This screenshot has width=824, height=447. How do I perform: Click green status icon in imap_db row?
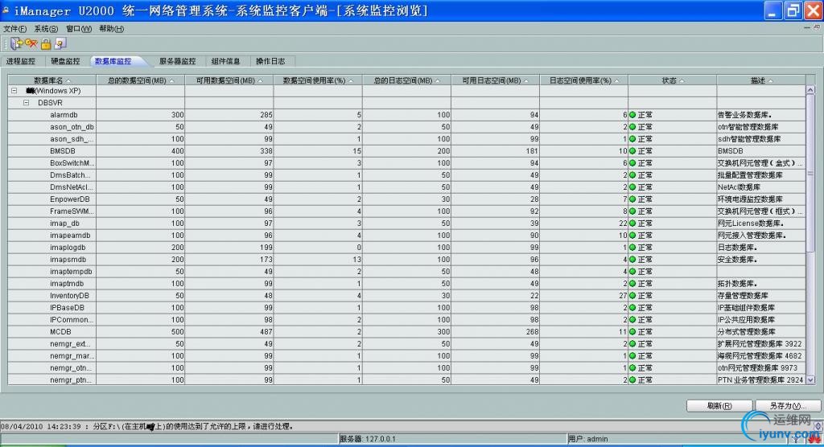point(632,223)
